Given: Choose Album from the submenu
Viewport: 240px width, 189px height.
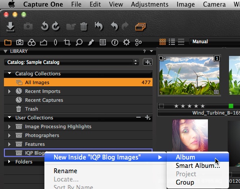Looking at the screenshot, I should pos(198,157).
